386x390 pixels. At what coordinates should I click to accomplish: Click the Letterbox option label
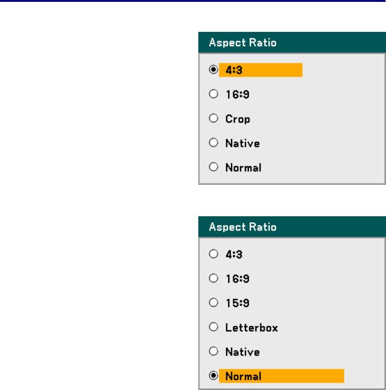coord(251,328)
